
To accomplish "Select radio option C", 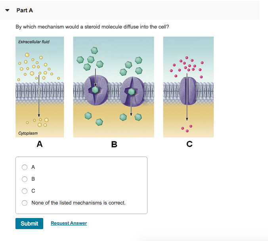I will click(25, 191).
